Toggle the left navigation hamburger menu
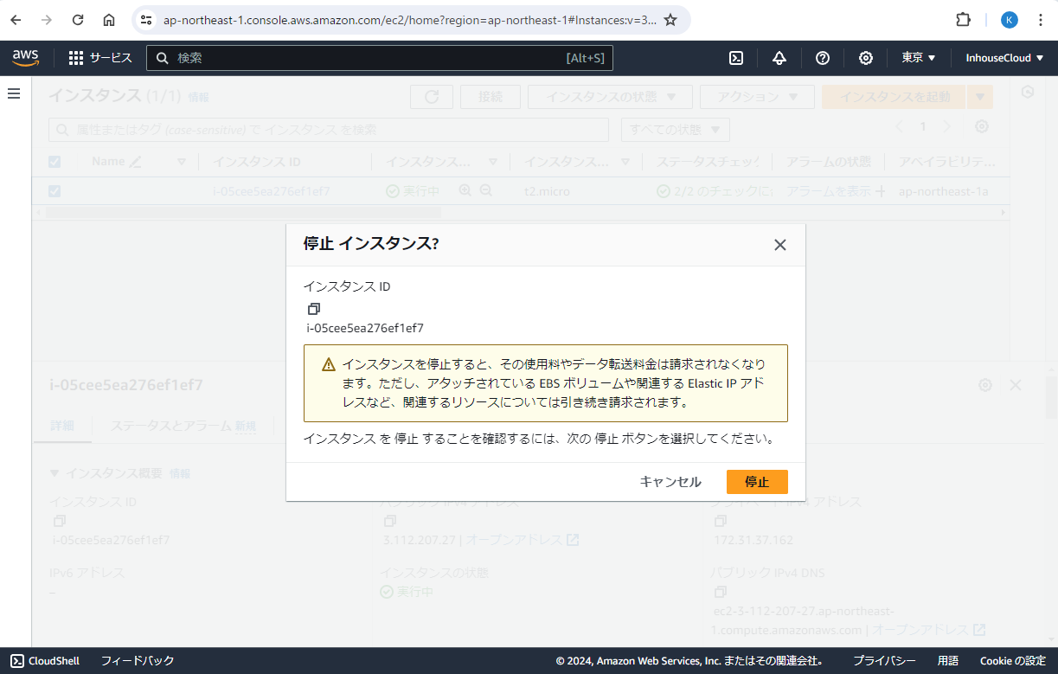This screenshot has height=674, width=1058. [x=14, y=93]
